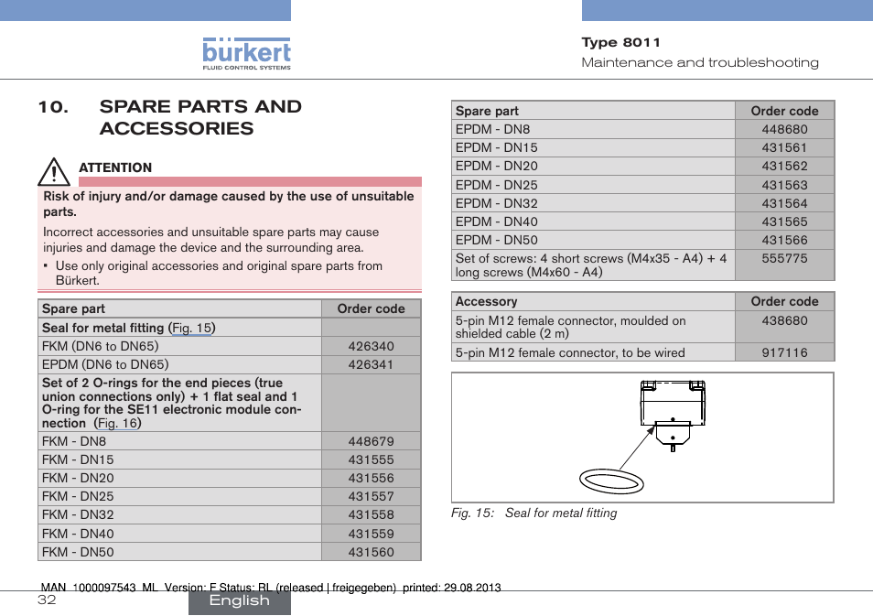
Task: Select order code 431559
Action: [371, 534]
